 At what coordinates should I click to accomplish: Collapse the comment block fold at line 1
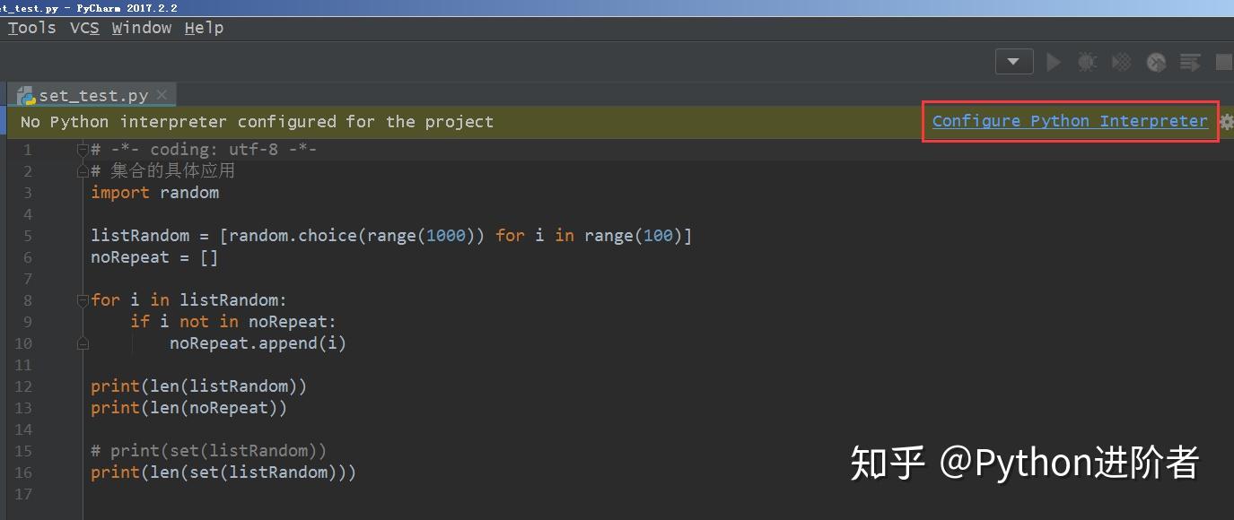[x=83, y=150]
